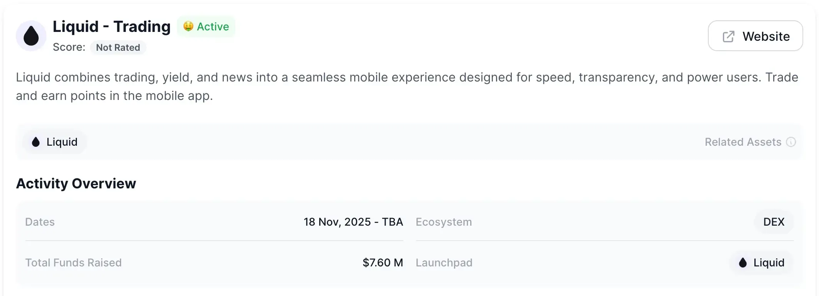
Task: Click the "Related Assets" label
Action: [x=743, y=142]
